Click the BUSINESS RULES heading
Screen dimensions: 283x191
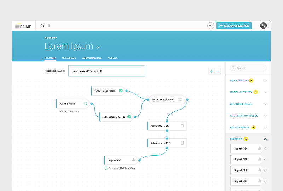[241, 104]
